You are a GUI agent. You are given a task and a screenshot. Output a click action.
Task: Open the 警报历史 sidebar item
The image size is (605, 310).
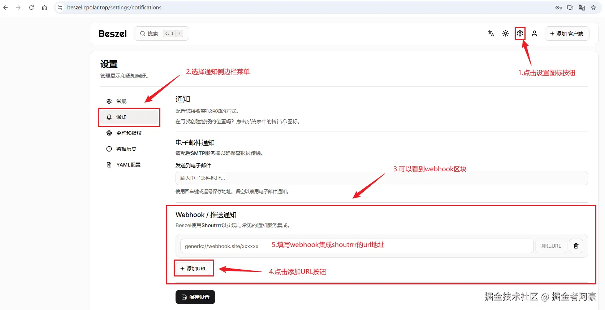click(x=130, y=149)
